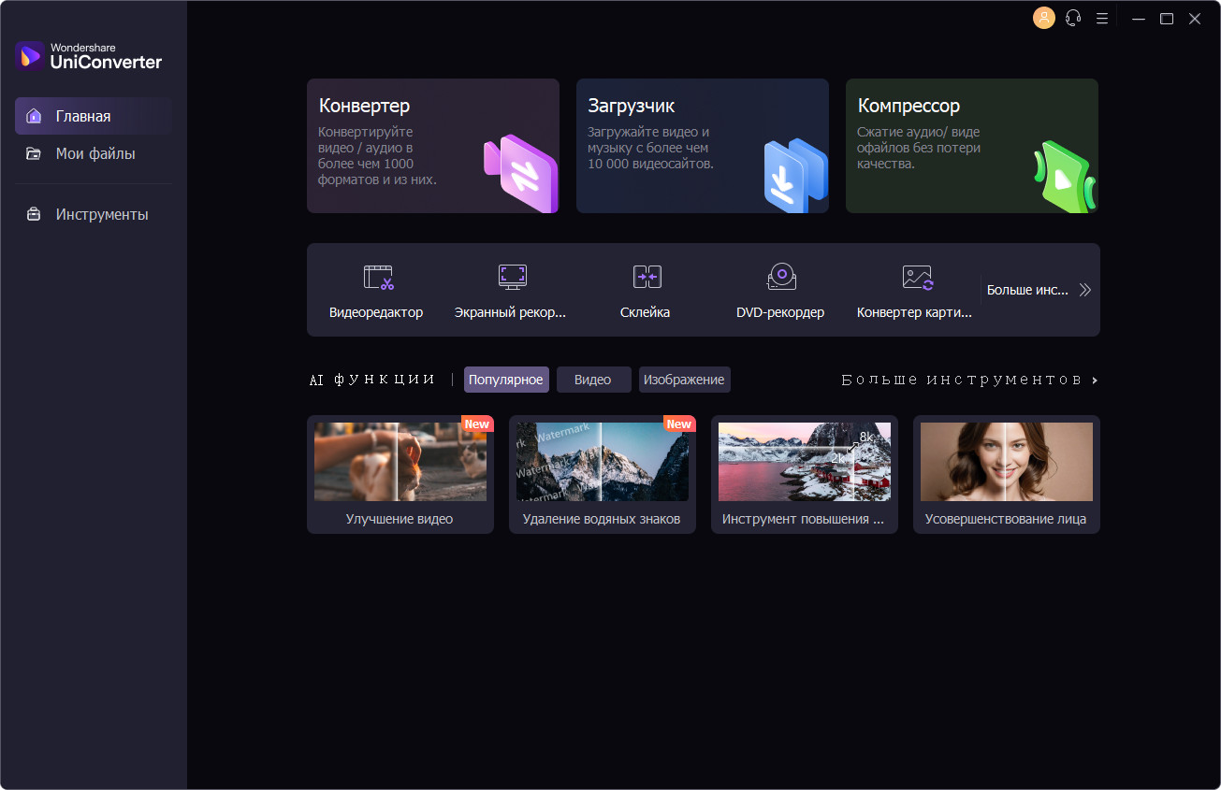Open the hamburger main menu
This screenshot has height=790, width=1221.
click(1102, 18)
